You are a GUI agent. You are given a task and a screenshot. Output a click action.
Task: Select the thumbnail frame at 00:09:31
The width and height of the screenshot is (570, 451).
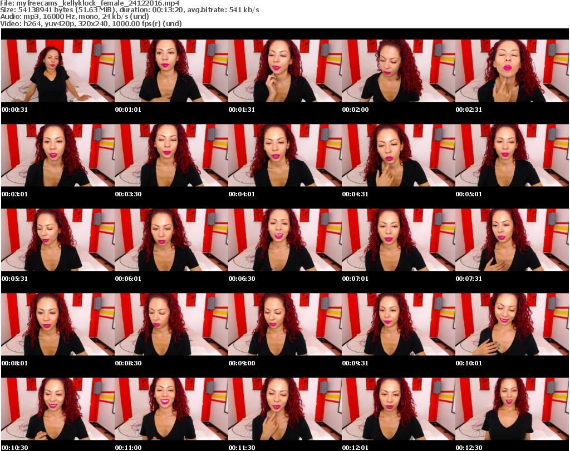[399, 325]
